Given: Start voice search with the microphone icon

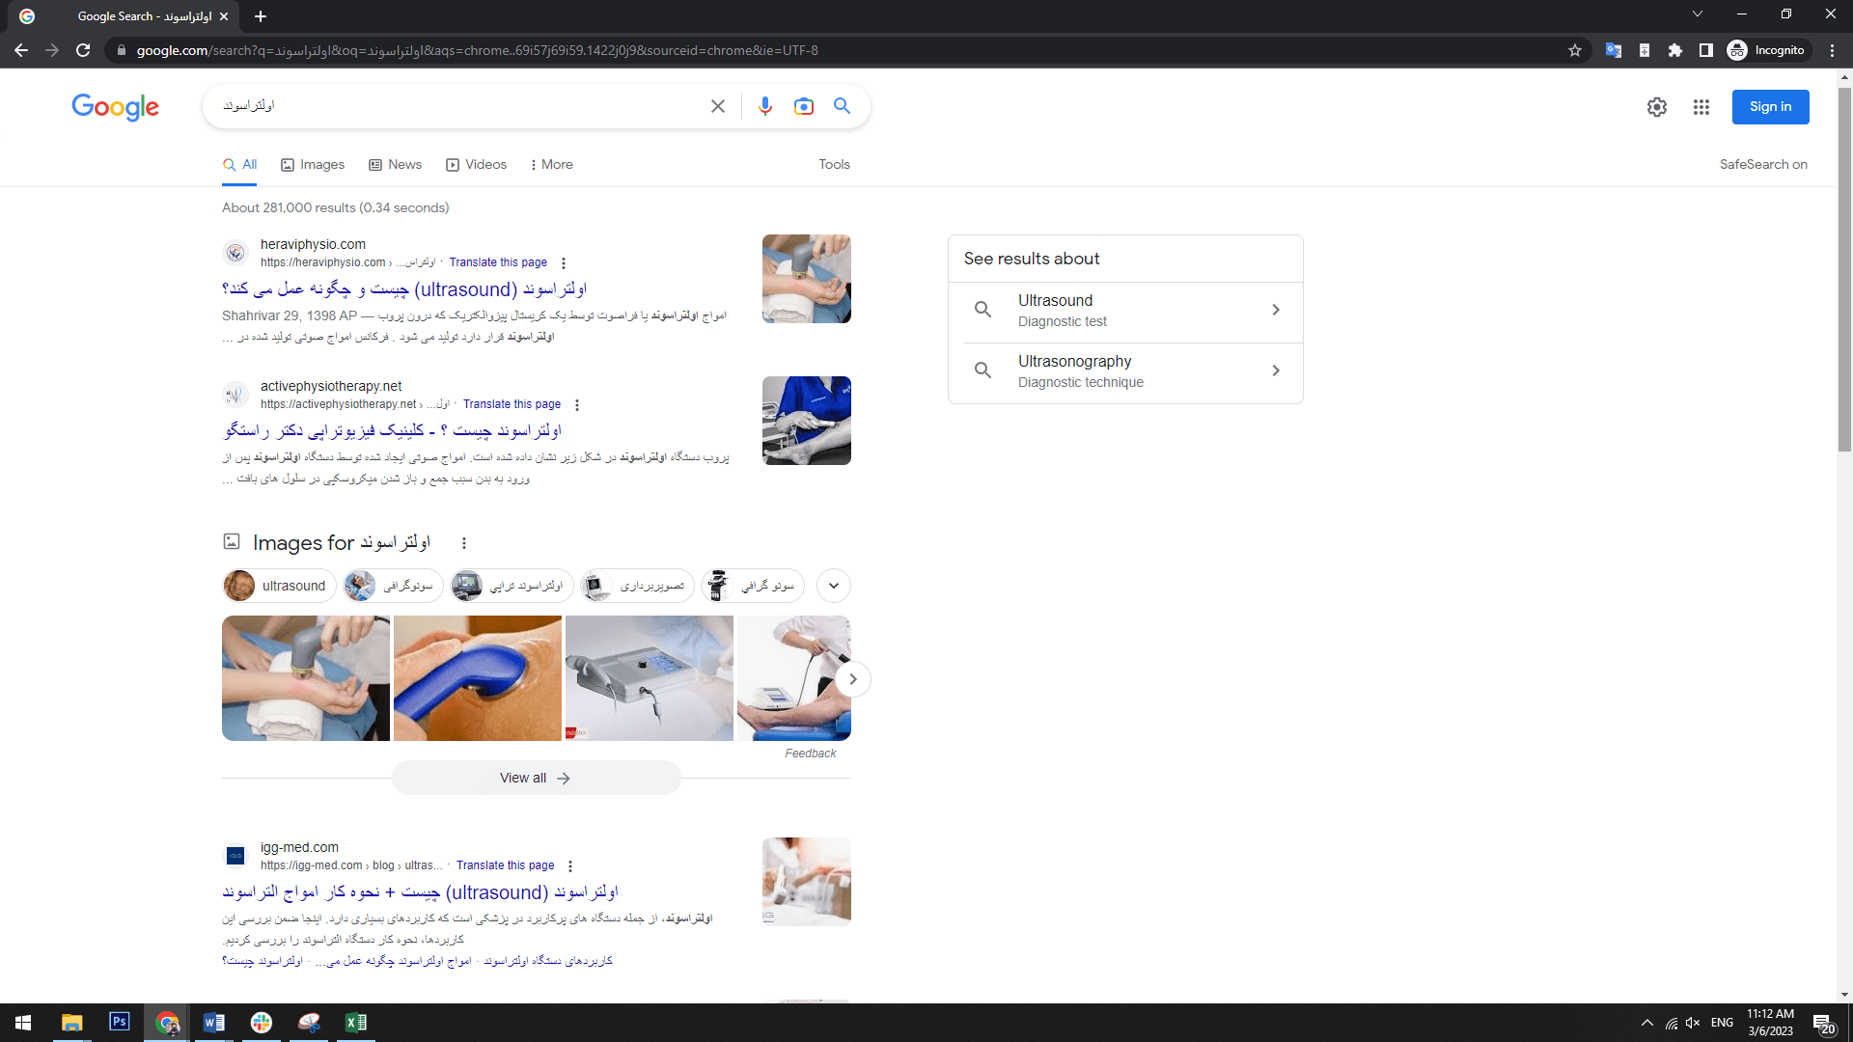Looking at the screenshot, I should 764,106.
